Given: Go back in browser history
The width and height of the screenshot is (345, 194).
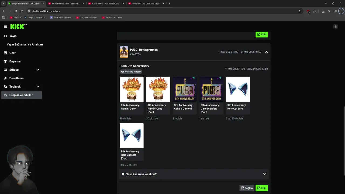Looking at the screenshot, I should click(4, 11).
